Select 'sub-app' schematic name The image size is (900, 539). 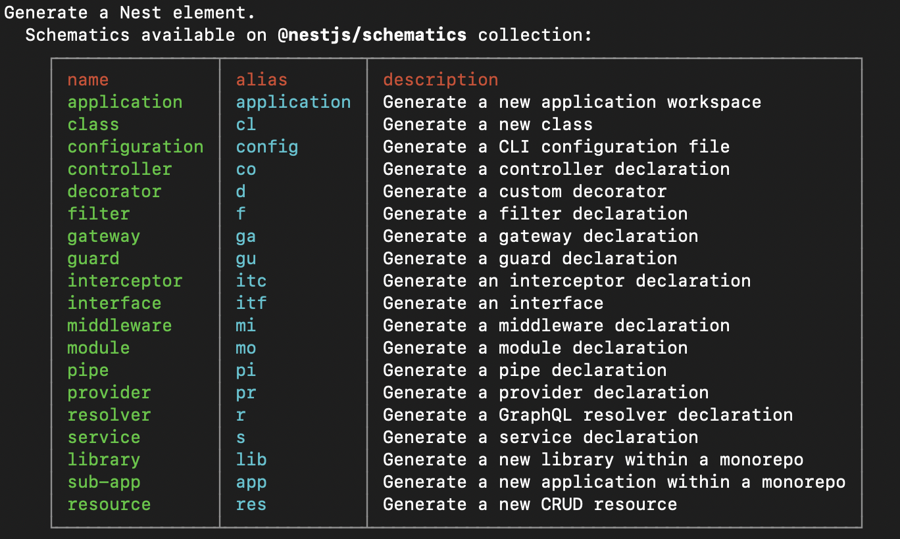tap(104, 482)
